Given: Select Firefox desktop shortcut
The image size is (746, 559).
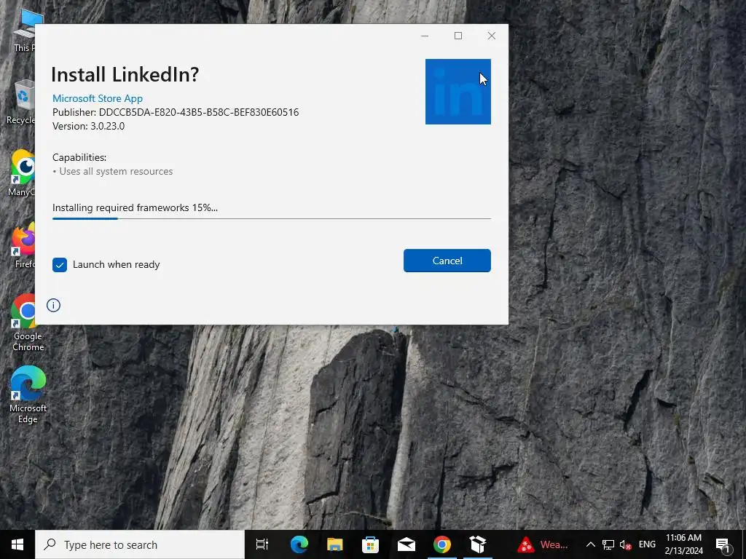Looking at the screenshot, I should coord(23,246).
